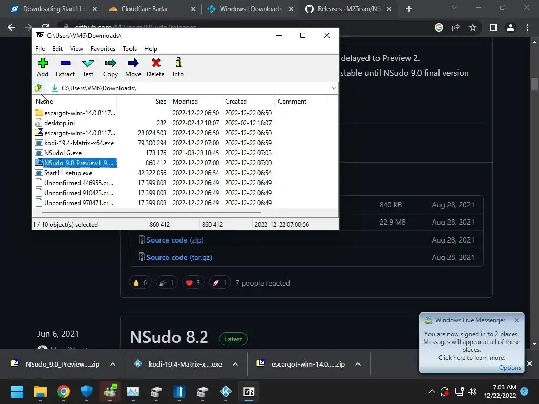
Task: Open the Help menu
Action: pos(151,49)
